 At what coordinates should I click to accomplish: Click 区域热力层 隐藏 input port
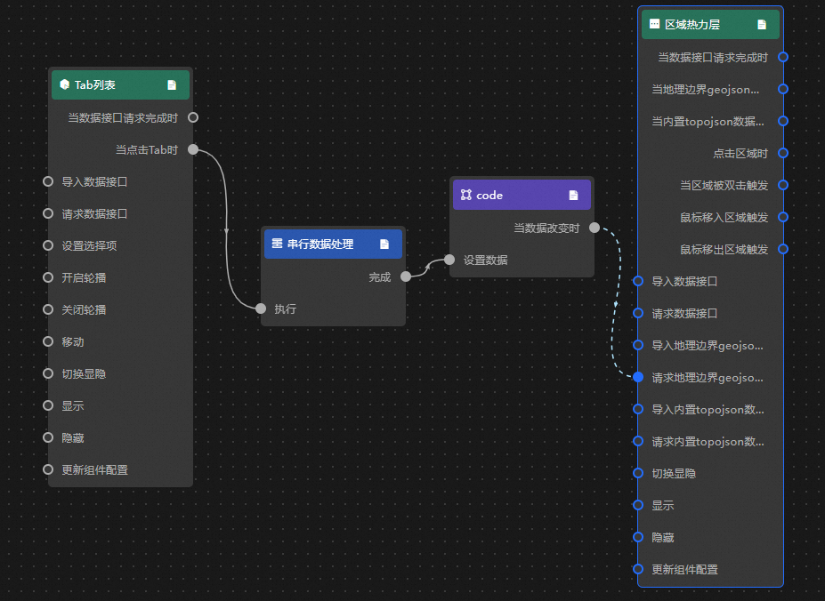638,537
